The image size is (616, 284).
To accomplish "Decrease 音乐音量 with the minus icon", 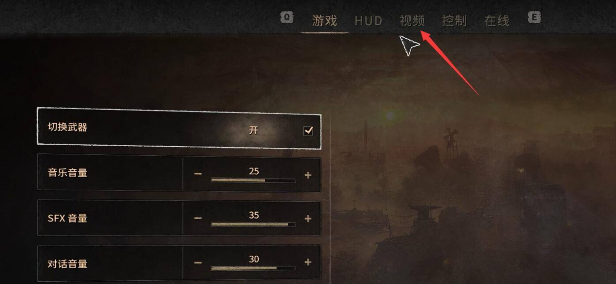I will [x=198, y=174].
